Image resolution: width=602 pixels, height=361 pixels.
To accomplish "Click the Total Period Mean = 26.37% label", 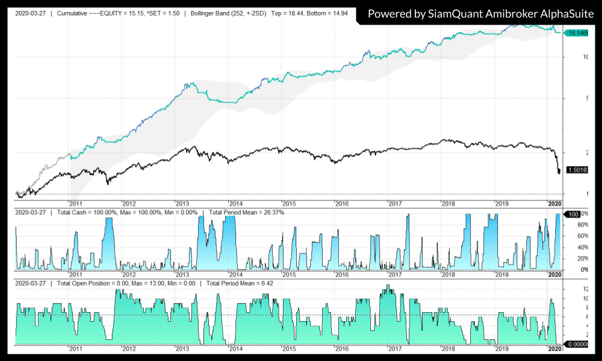I will pos(246,212).
